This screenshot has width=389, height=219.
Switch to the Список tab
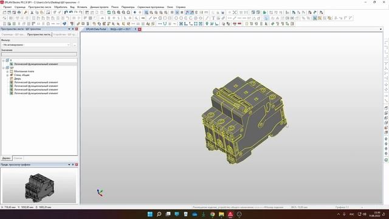click(18, 158)
